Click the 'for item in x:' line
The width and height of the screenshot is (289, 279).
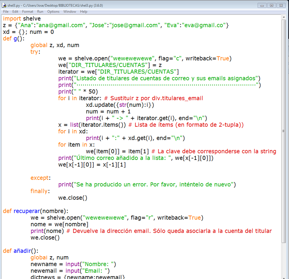[x=76, y=145]
